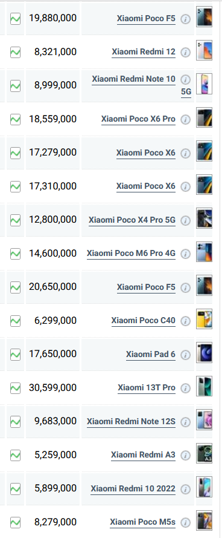The width and height of the screenshot is (222, 538).
Task: Click the Xiaomi 13T Pro thumbnail image
Action: coord(205,386)
